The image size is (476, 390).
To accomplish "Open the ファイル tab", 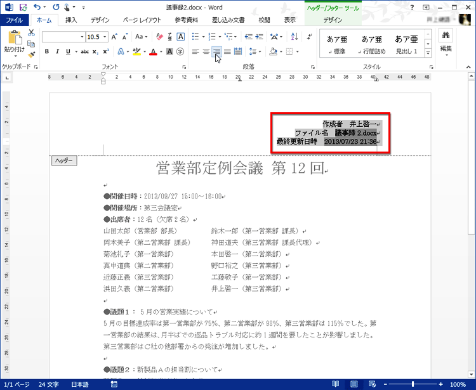I will pyautogui.click(x=14, y=20).
